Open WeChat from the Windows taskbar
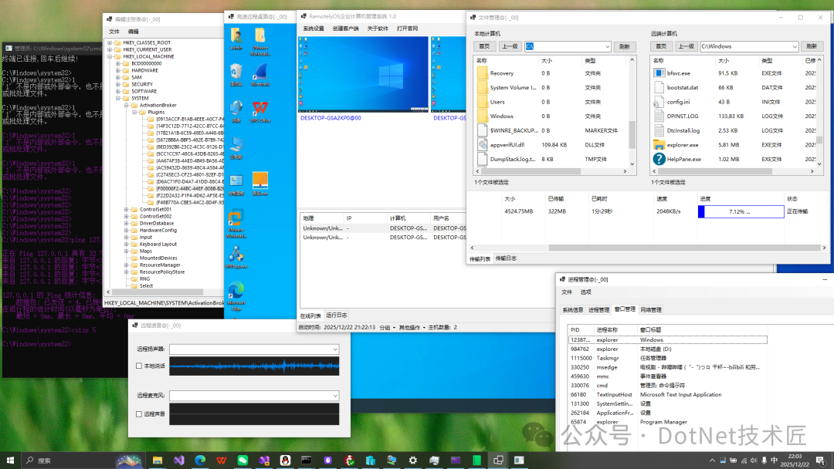Image resolution: width=834 pixels, height=469 pixels. coord(242,461)
